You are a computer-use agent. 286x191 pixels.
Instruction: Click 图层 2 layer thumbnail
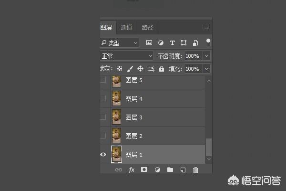(116, 136)
